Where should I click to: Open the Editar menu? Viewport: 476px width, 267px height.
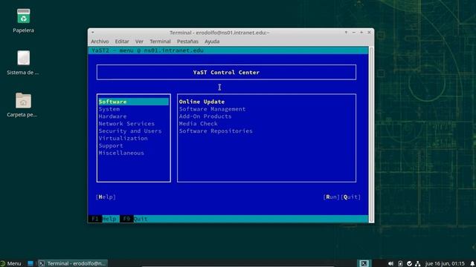[122, 42]
